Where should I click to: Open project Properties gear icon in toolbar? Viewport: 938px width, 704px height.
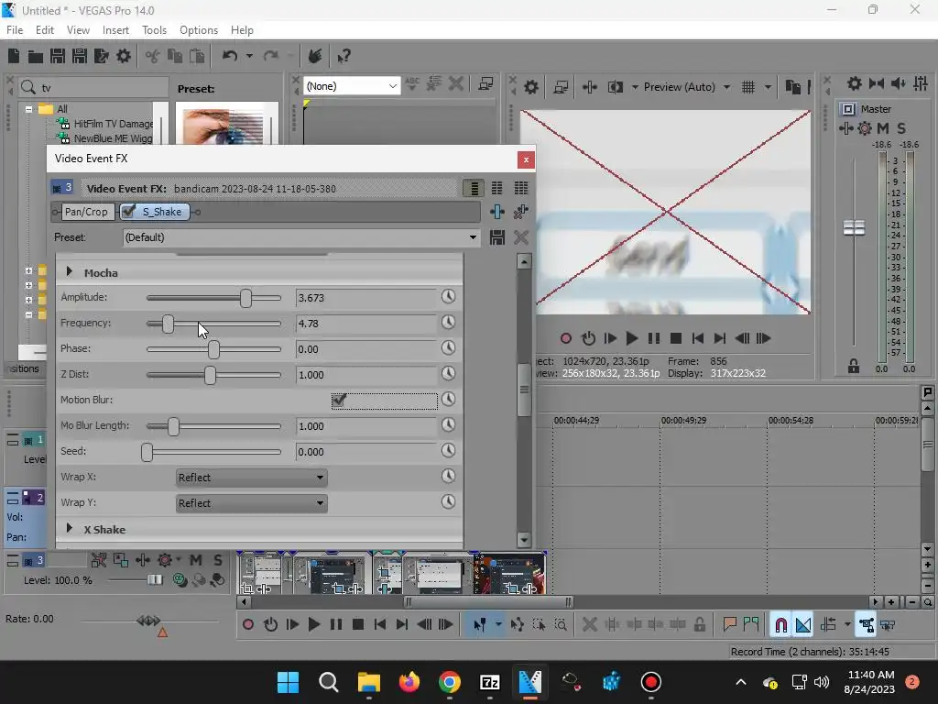(124, 56)
